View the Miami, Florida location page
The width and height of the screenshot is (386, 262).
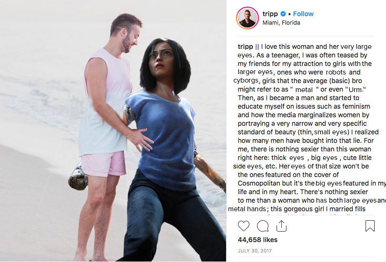click(x=281, y=23)
